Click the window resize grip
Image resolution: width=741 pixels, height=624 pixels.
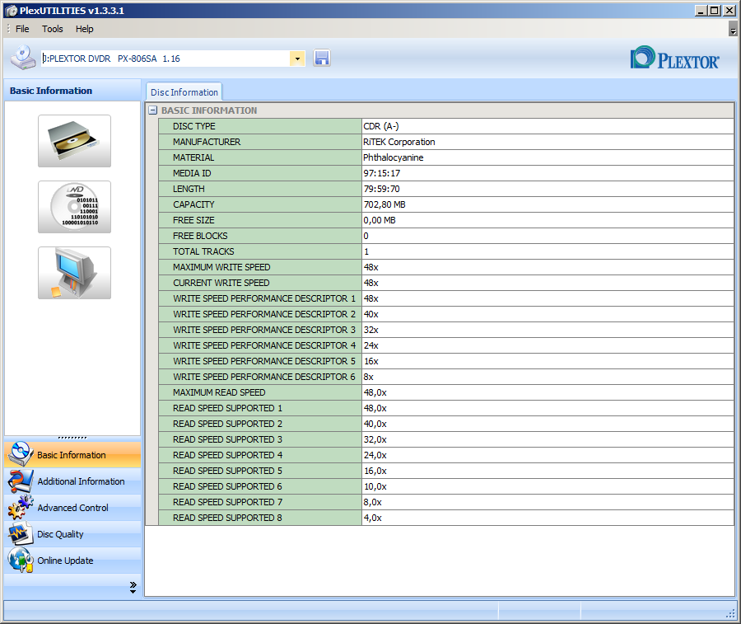click(731, 612)
